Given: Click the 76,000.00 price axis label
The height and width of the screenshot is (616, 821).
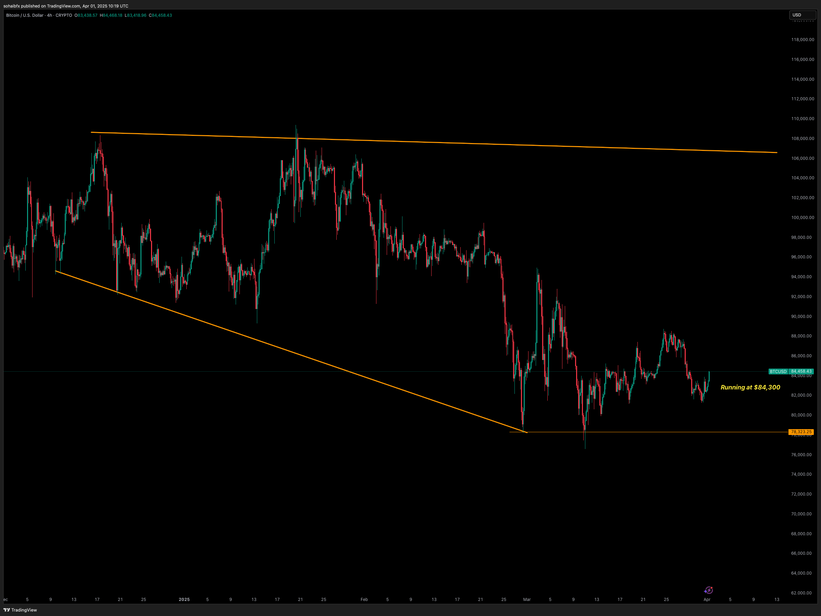Looking at the screenshot, I should [801, 455].
